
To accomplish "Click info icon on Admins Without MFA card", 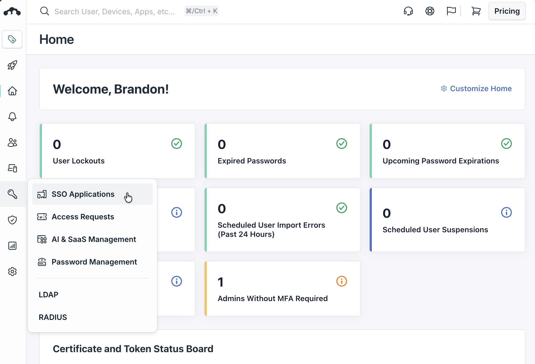I will point(341,281).
